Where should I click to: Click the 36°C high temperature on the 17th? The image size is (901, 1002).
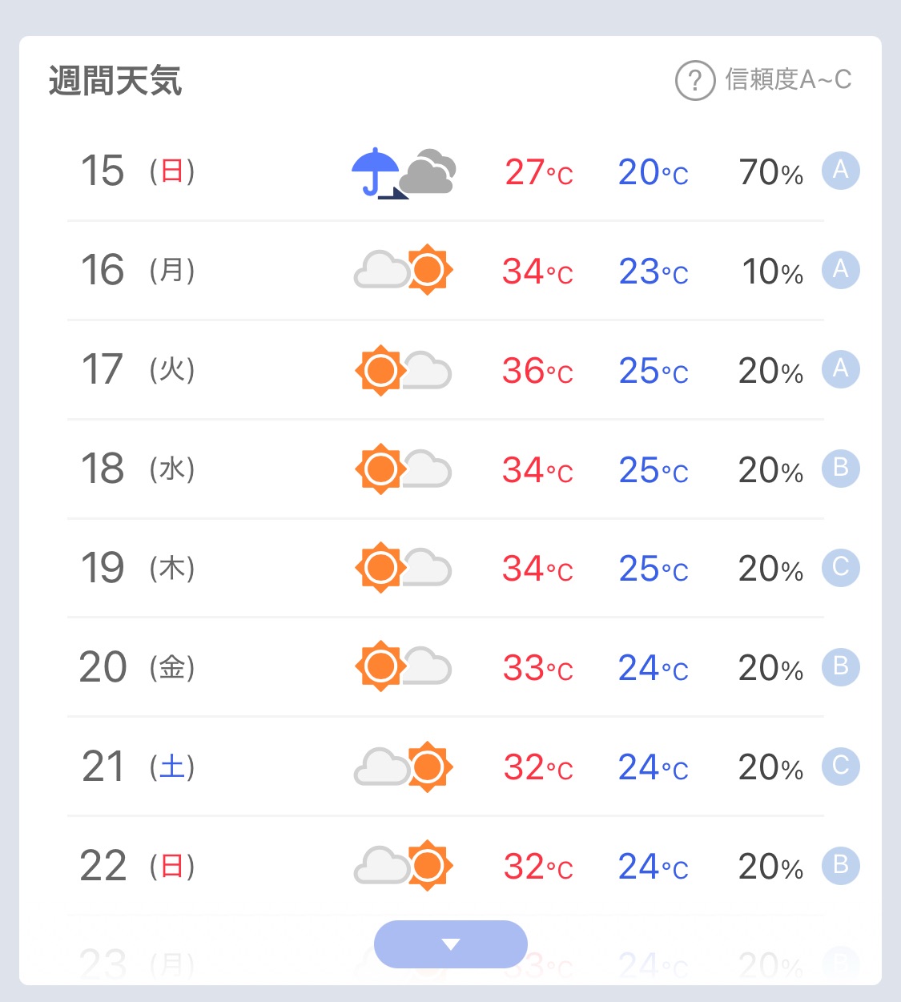537,371
